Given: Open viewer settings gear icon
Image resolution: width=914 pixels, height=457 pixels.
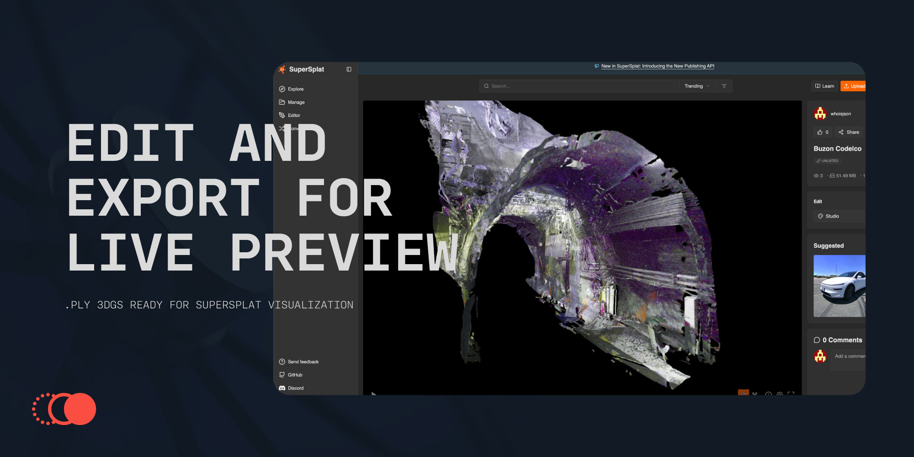Looking at the screenshot, I should click(x=780, y=393).
